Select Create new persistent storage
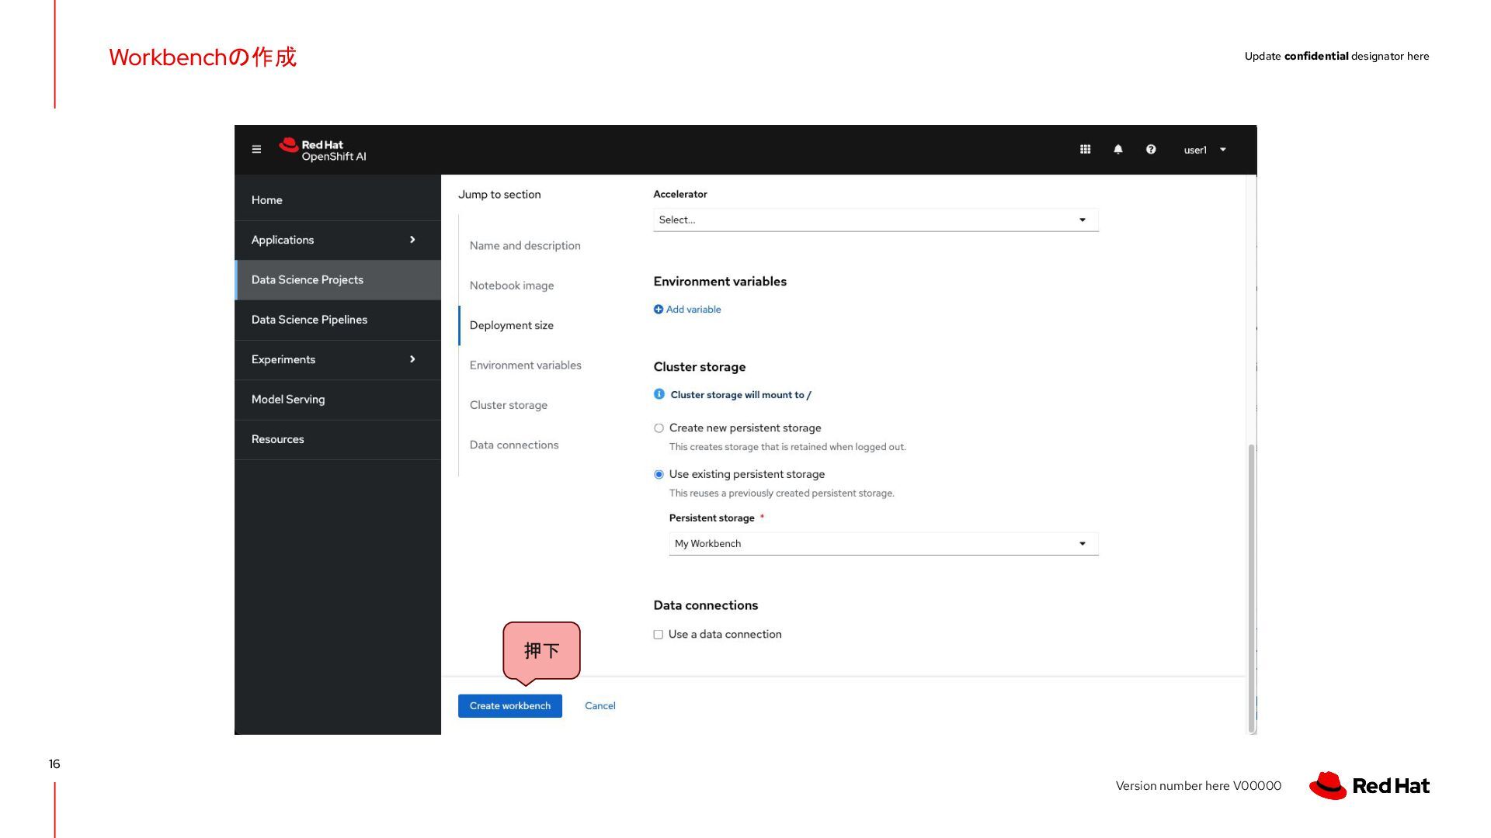1491x838 pixels. (659, 428)
